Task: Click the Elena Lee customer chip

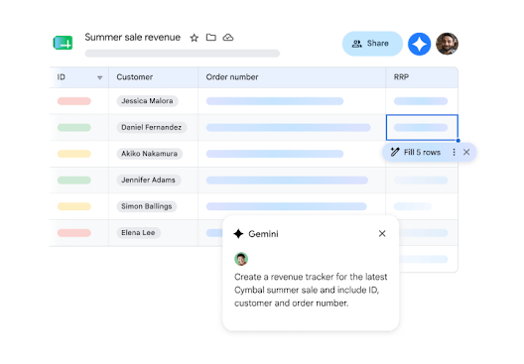Action: click(x=138, y=233)
